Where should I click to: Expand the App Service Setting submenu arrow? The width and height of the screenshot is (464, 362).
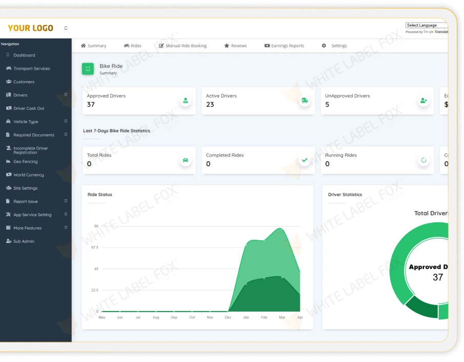point(66,214)
